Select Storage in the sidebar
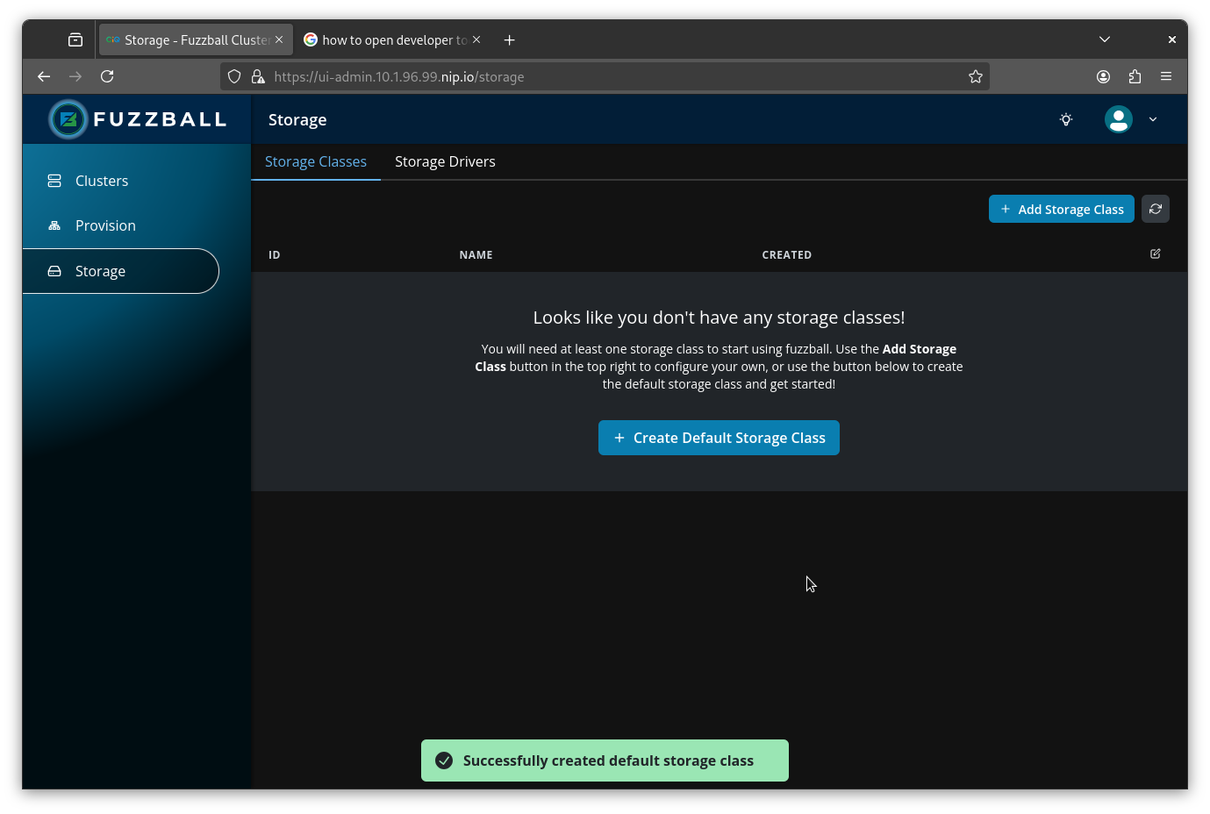The height and width of the screenshot is (814, 1210). coord(120,271)
